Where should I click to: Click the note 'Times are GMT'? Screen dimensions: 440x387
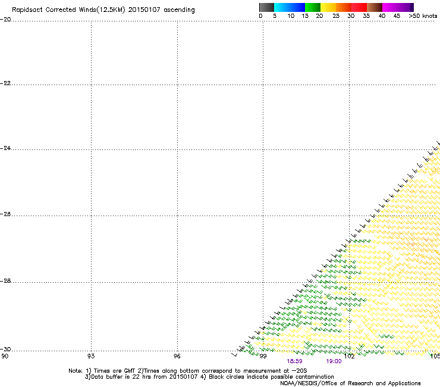[115, 371]
